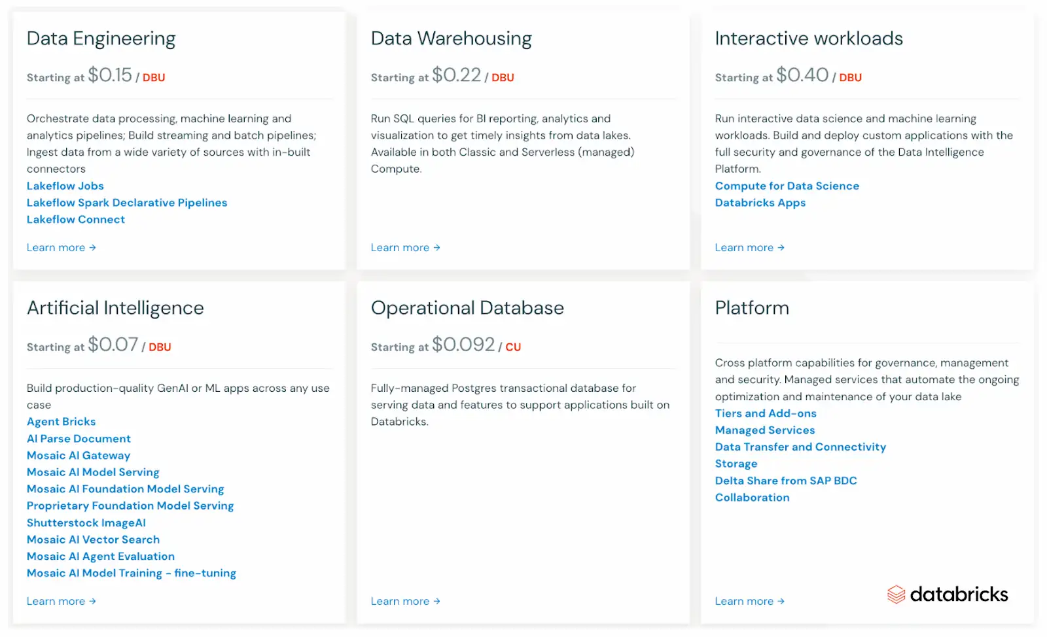Select Delta Share from SAP BDC

pyautogui.click(x=785, y=480)
